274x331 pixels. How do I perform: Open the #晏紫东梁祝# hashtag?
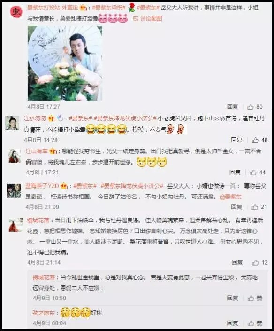coord(109,8)
